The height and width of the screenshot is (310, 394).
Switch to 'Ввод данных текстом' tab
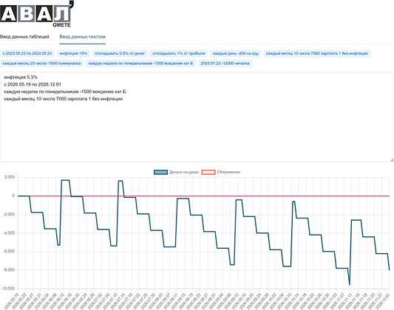pyautogui.click(x=82, y=37)
